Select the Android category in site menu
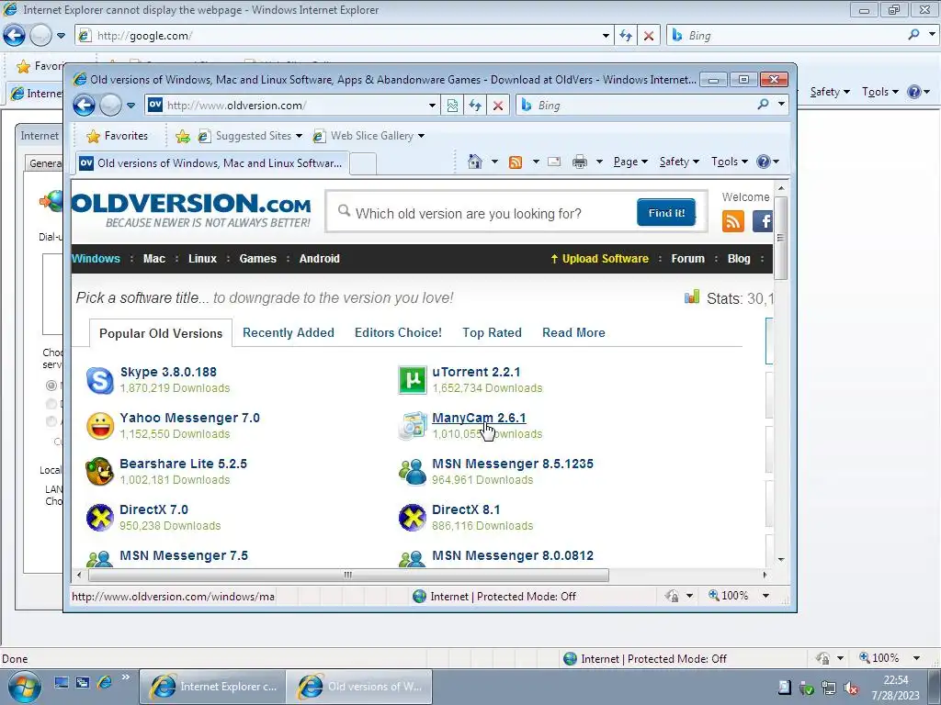941x705 pixels. pos(319,259)
